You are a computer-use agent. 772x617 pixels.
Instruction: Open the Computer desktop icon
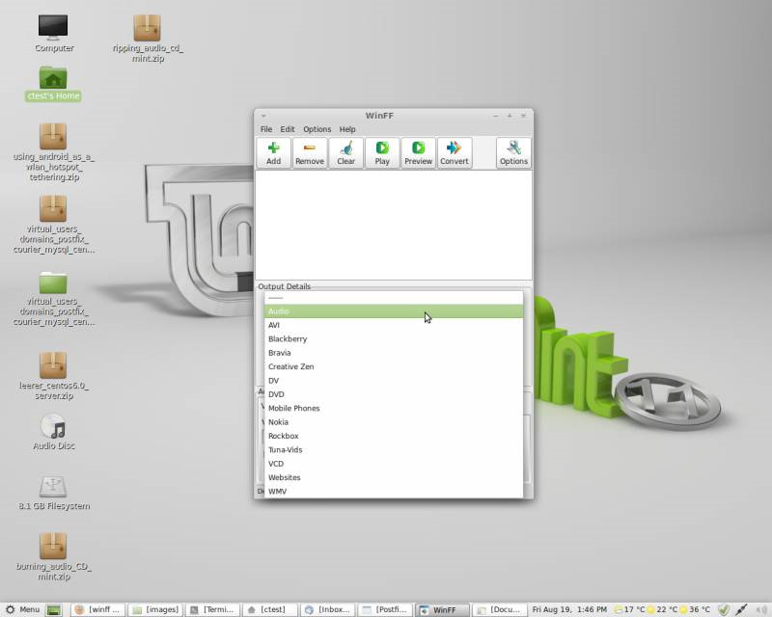[x=53, y=27]
